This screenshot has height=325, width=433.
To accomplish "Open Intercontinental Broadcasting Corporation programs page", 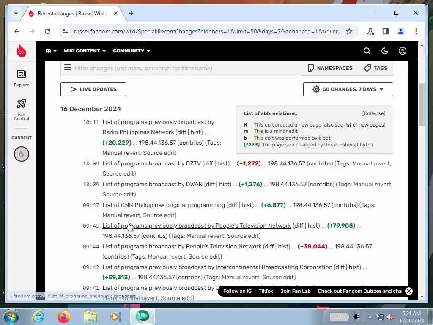I will (217, 267).
